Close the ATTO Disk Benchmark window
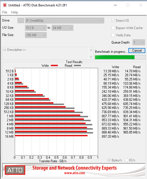Viewport: 147px width, 179px height. pyautogui.click(x=141, y=5)
